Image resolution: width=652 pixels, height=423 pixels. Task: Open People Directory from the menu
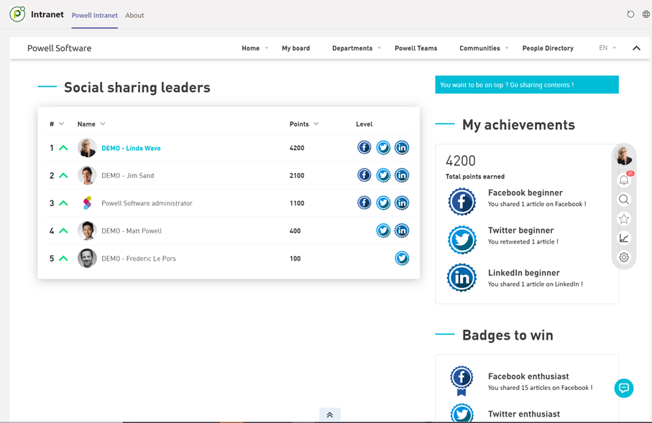[548, 48]
